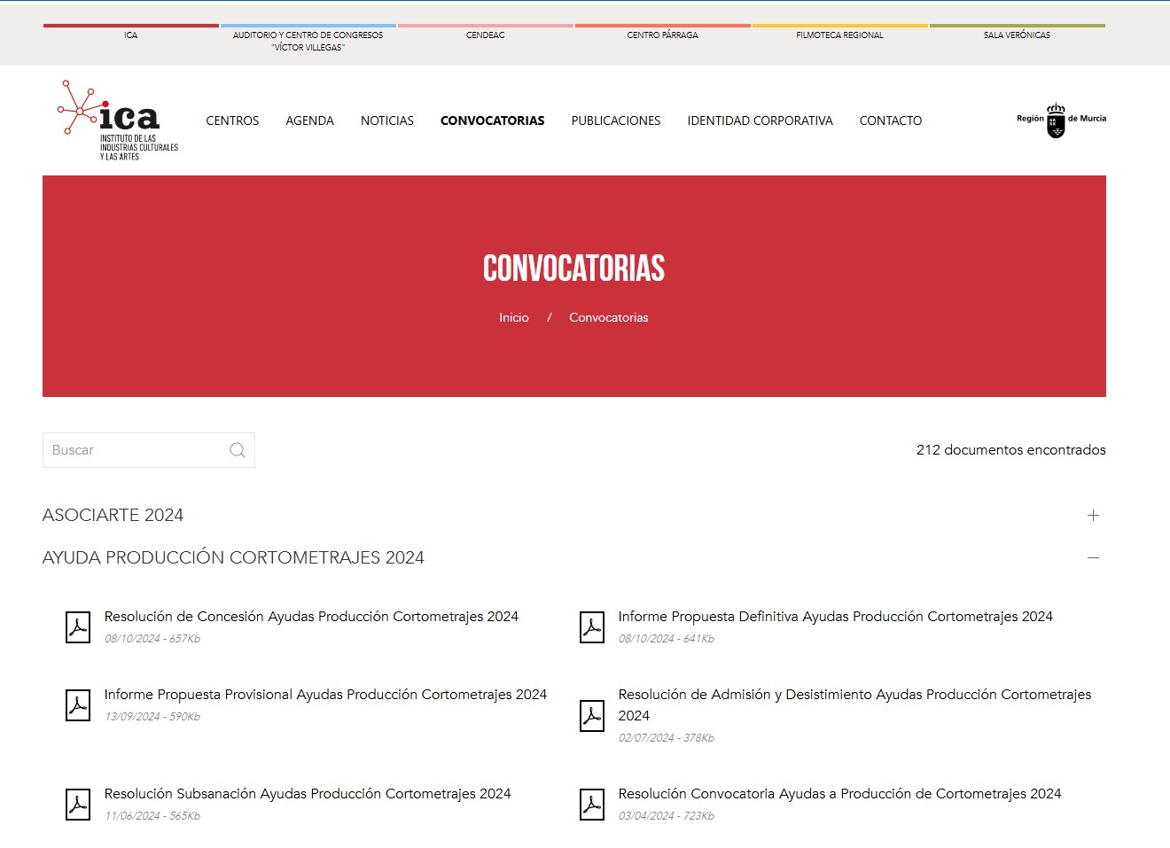The height and width of the screenshot is (848, 1170).
Task: Open PDF icon for Informe Propuesta Provisional
Action: [78, 705]
